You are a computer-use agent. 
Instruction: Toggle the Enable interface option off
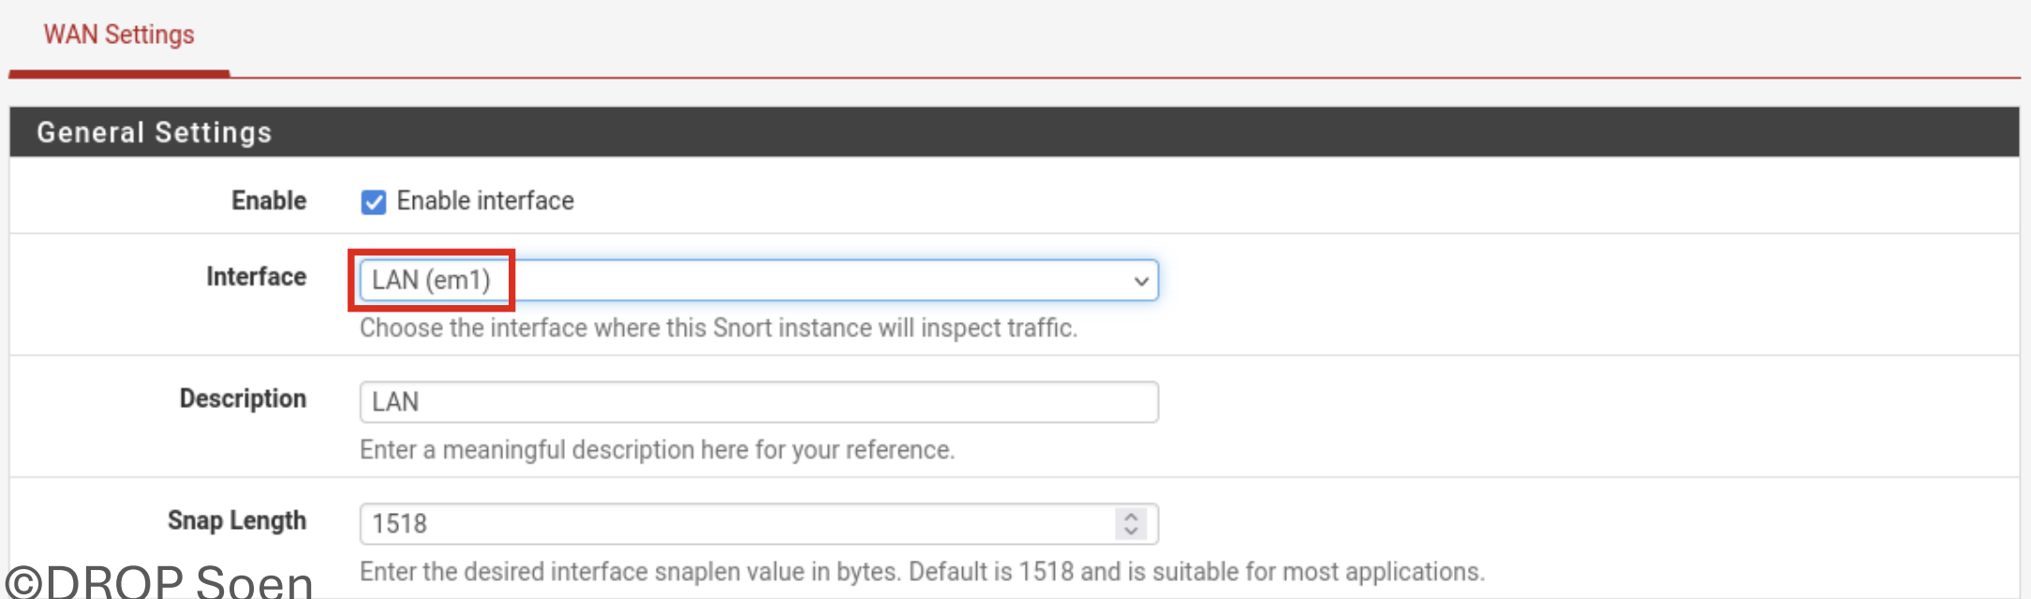[x=373, y=201]
